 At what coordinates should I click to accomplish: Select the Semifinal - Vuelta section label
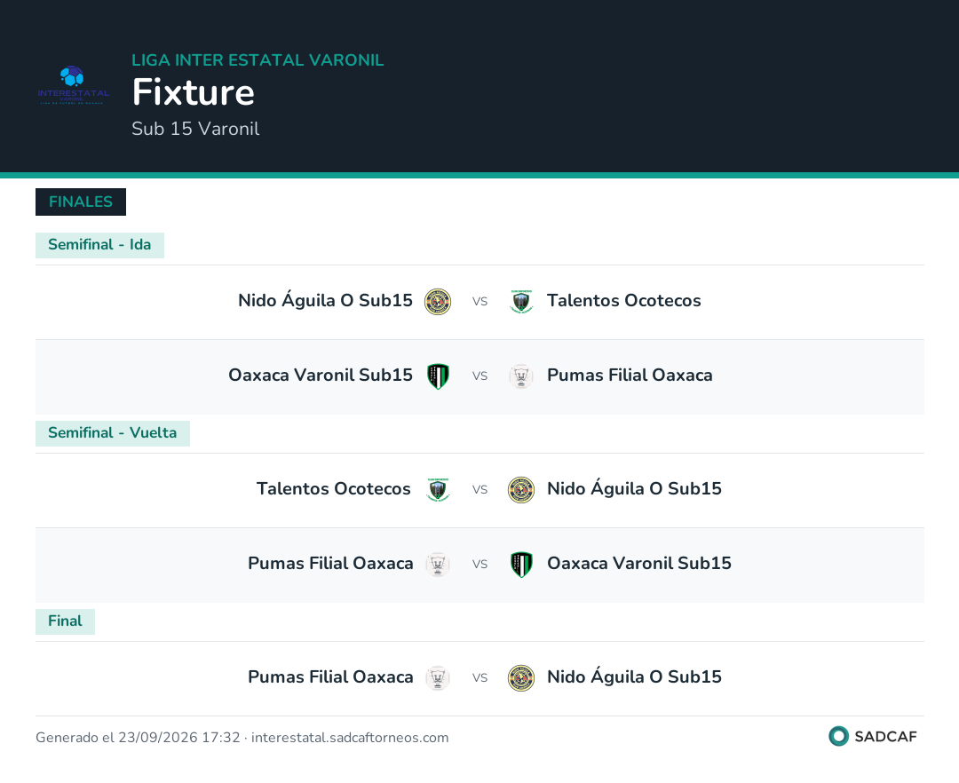(x=113, y=433)
